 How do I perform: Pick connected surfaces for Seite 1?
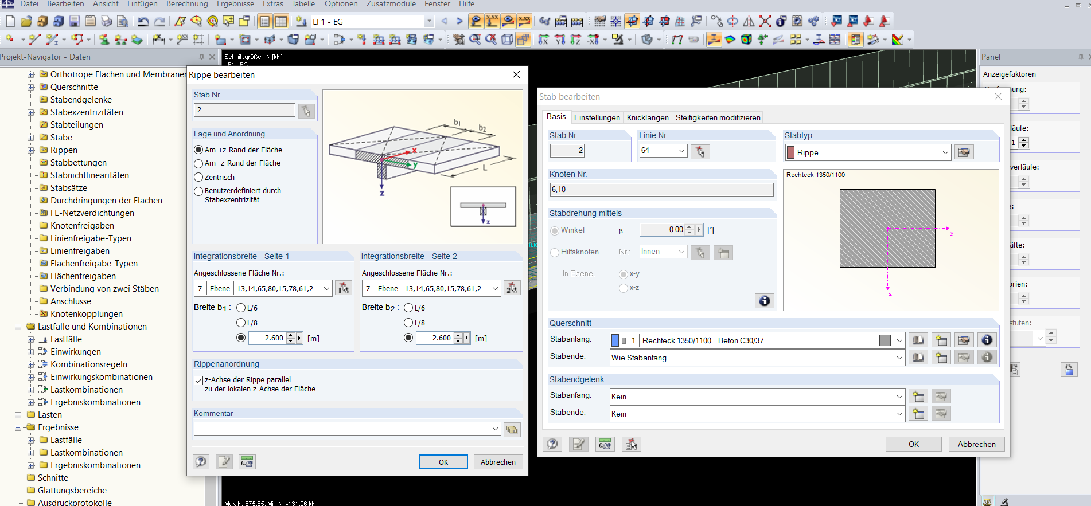344,288
